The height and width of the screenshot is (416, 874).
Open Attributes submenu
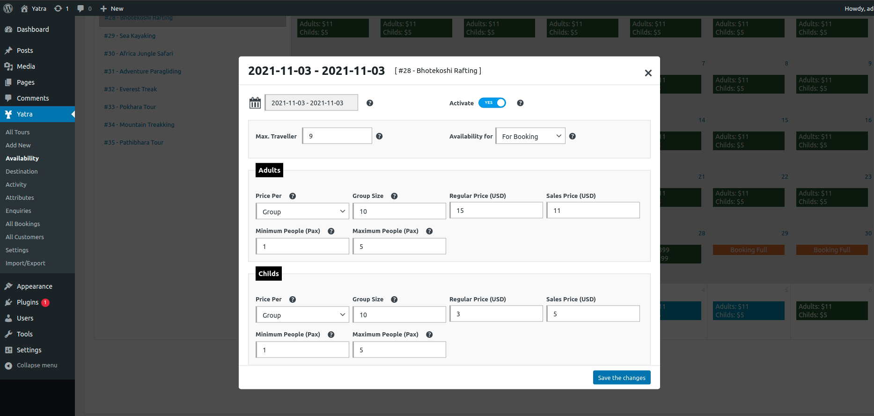tap(20, 198)
